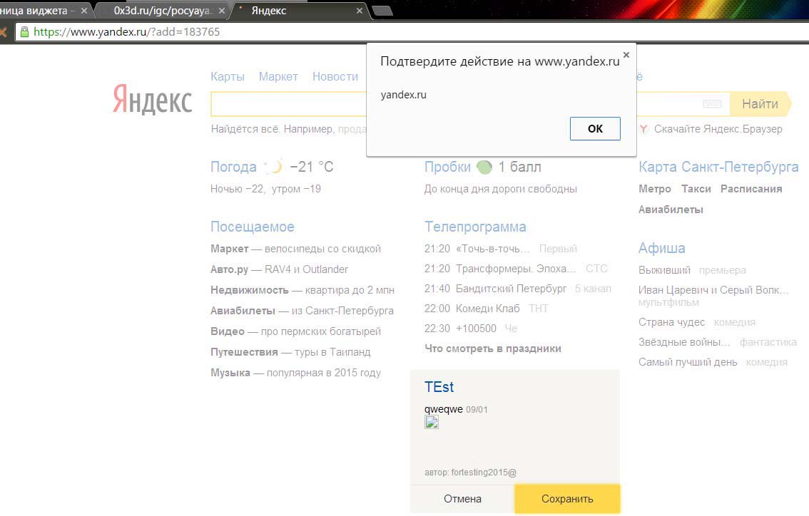The height and width of the screenshot is (516, 809).
Task: Open Что смотреть в праздники link
Action: (493, 349)
